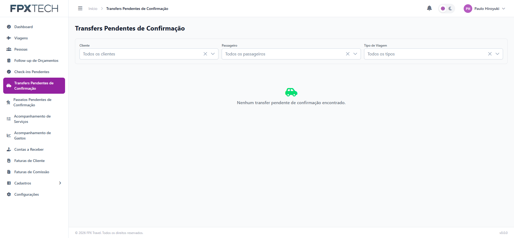Viewport: 514px width, 238px height.
Task: Clear the Tipo de Viagem filter with its X
Action: tap(490, 54)
